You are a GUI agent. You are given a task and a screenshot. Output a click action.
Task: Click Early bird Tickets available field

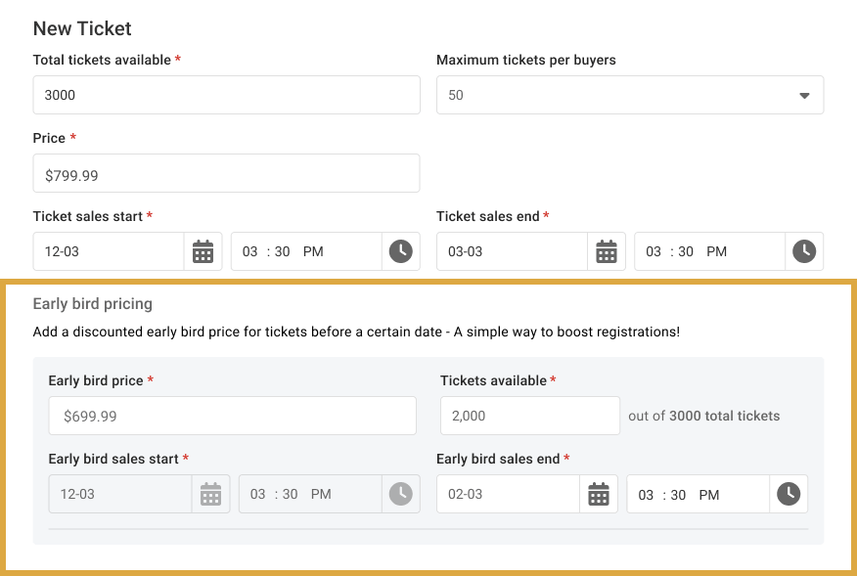(x=529, y=416)
